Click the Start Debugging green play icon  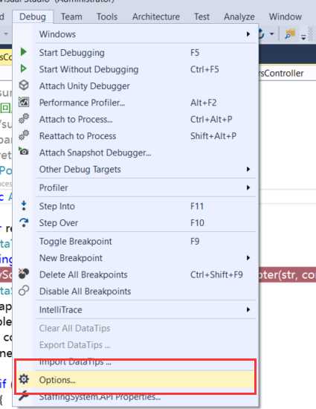24,52
